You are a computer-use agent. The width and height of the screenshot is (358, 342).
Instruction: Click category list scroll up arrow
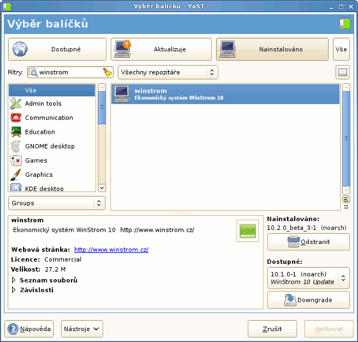tap(102, 88)
